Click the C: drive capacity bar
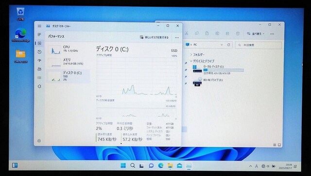This screenshot has height=176, width=311. tap(224, 70)
